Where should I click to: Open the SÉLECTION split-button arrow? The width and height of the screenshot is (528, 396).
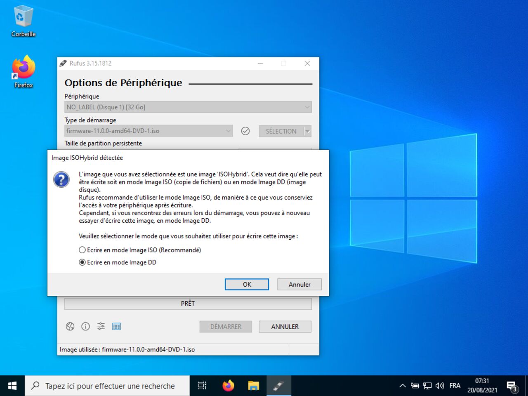tap(307, 131)
